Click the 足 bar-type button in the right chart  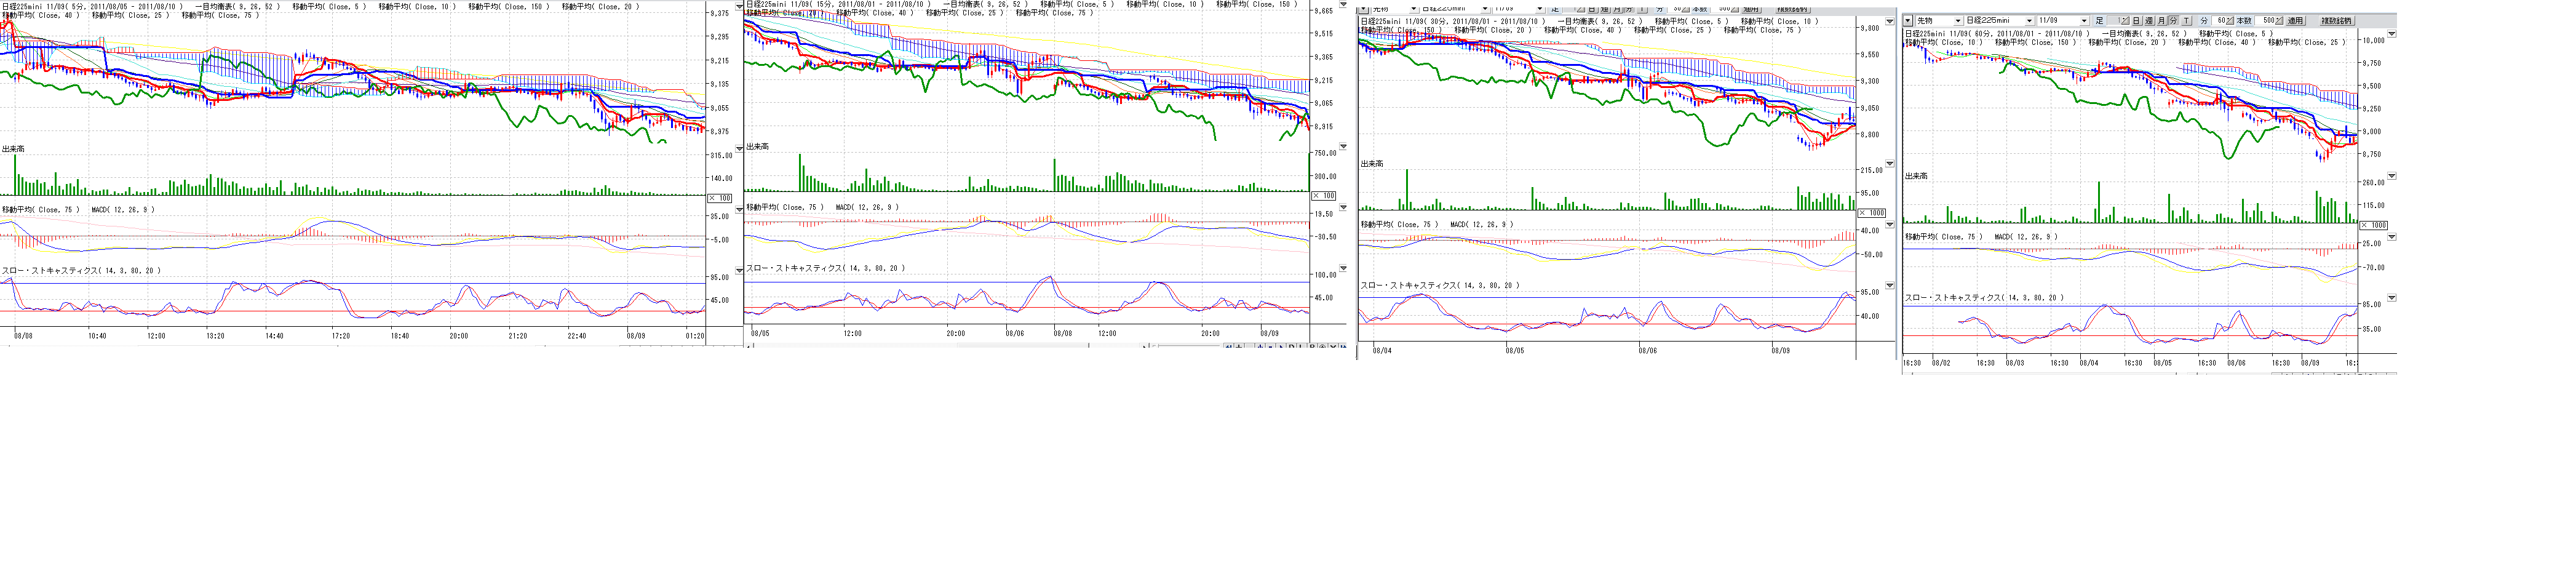click(x=2099, y=20)
